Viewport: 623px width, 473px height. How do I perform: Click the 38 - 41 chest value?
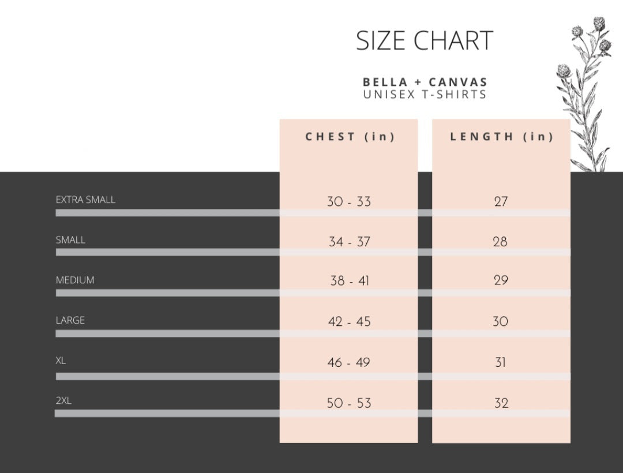(349, 281)
